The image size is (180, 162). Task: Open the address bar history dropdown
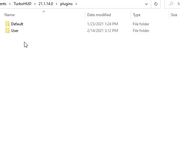point(146,4)
